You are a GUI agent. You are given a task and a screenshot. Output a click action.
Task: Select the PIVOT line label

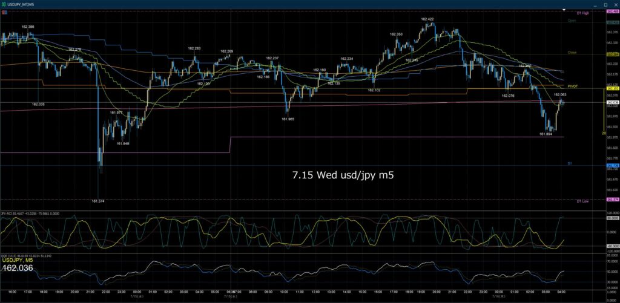click(573, 86)
